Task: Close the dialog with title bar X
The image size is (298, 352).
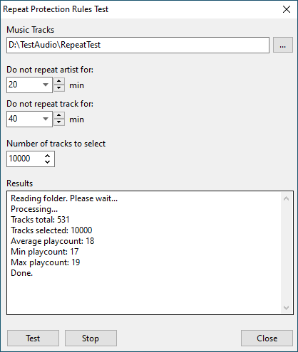Action: click(287, 9)
